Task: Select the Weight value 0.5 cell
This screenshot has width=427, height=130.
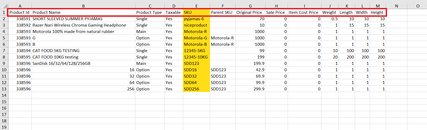Action: coord(330,19)
